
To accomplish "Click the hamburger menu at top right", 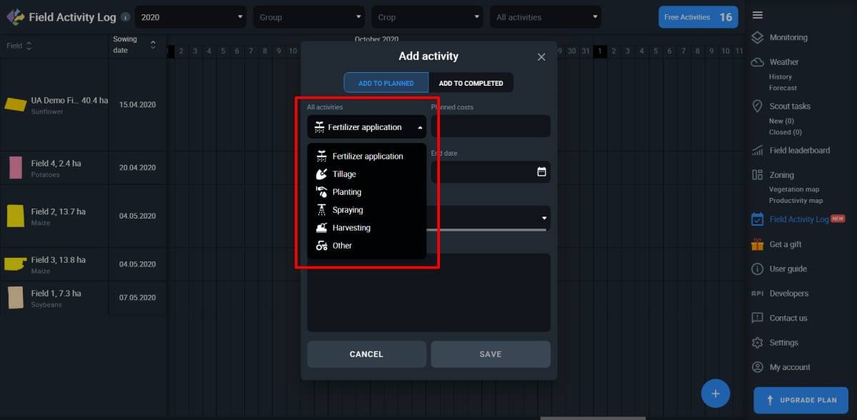I will coord(758,14).
